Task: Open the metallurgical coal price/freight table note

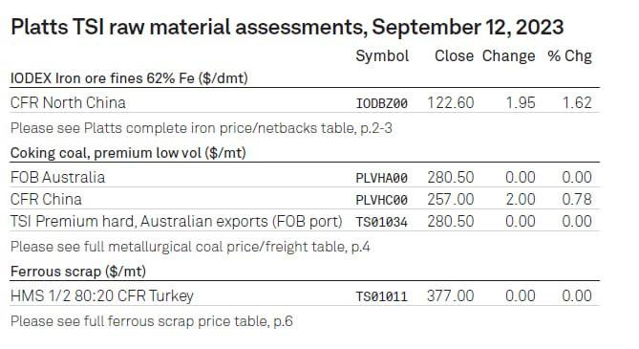Action: click(x=190, y=247)
